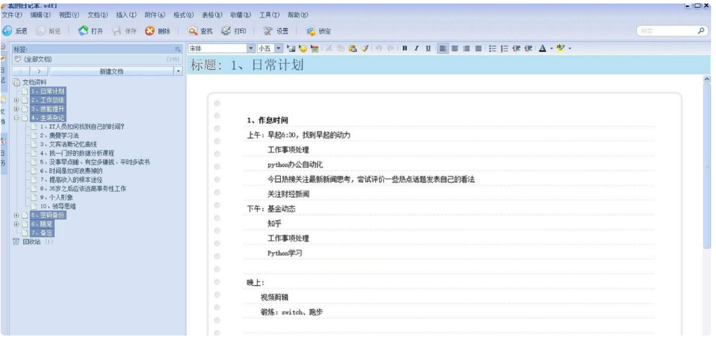Click the tag panel options menu icon
The image size is (716, 339).
178,49
